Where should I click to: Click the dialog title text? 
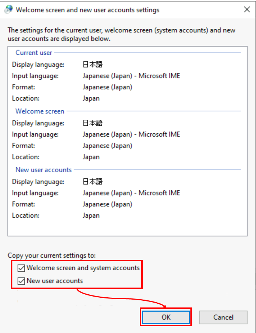click(x=87, y=10)
